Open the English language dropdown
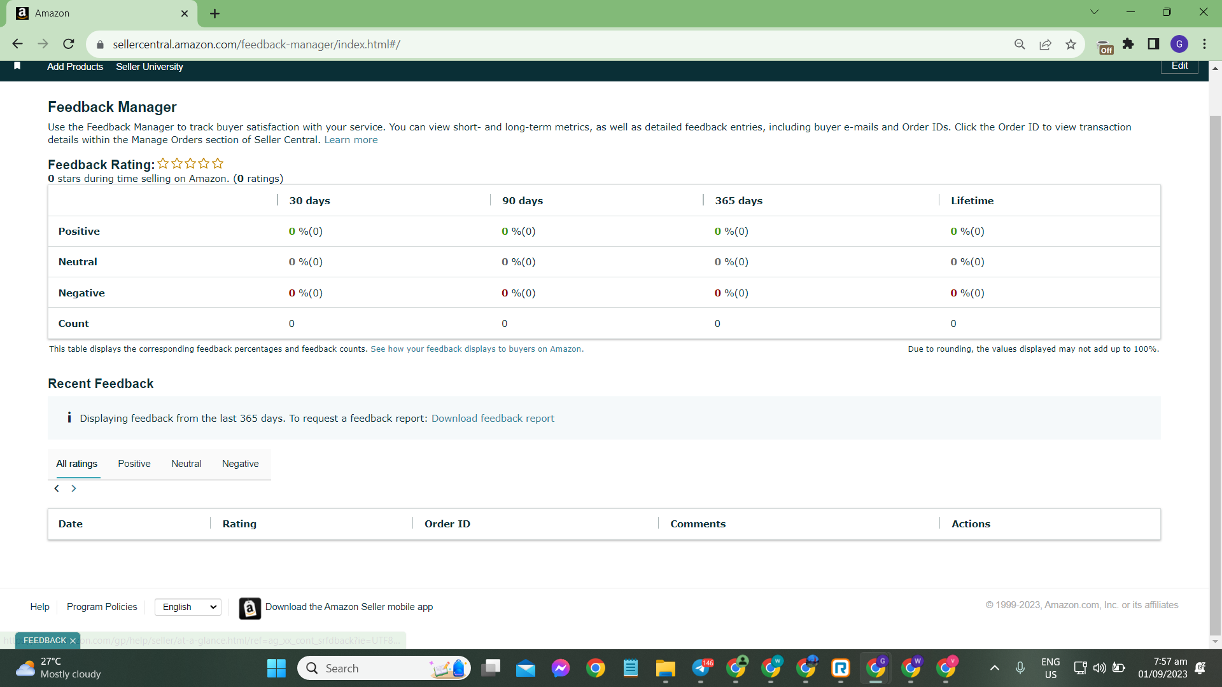 point(188,607)
